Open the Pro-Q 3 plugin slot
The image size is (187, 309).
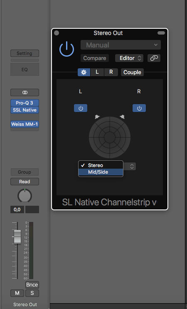coord(25,103)
